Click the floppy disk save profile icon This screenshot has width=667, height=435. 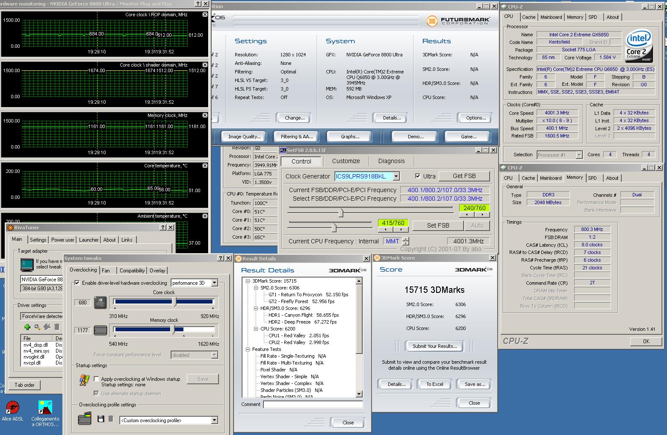101,419
